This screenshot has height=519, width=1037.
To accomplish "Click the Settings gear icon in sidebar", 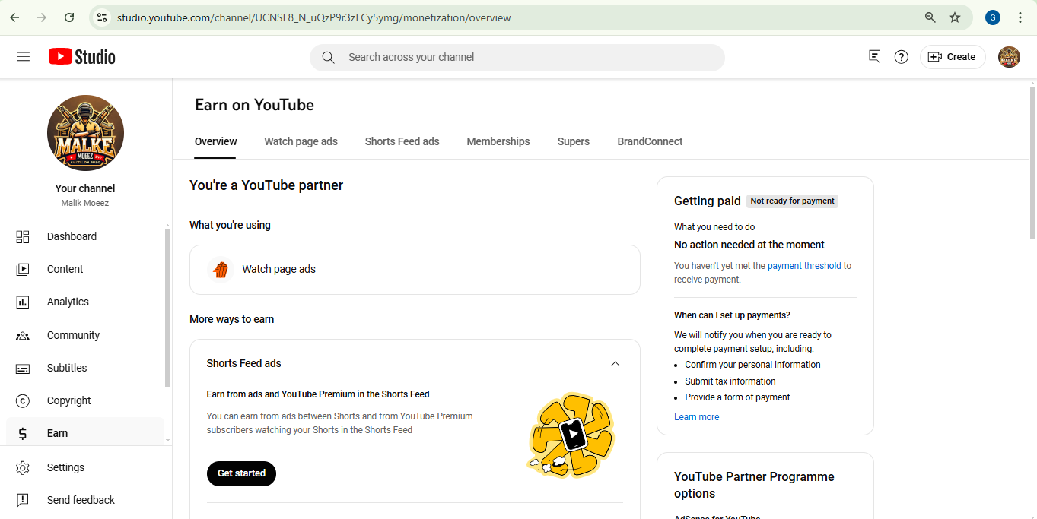I will point(23,467).
